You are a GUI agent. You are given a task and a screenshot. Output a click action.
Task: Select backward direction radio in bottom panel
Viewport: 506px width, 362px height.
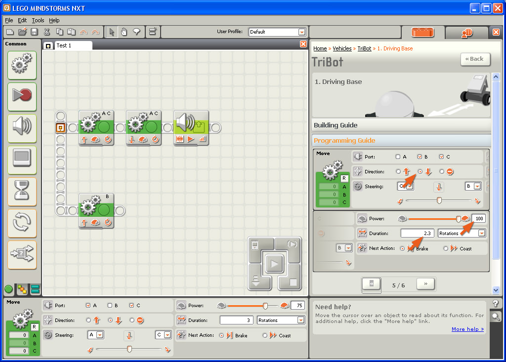tap(110, 321)
